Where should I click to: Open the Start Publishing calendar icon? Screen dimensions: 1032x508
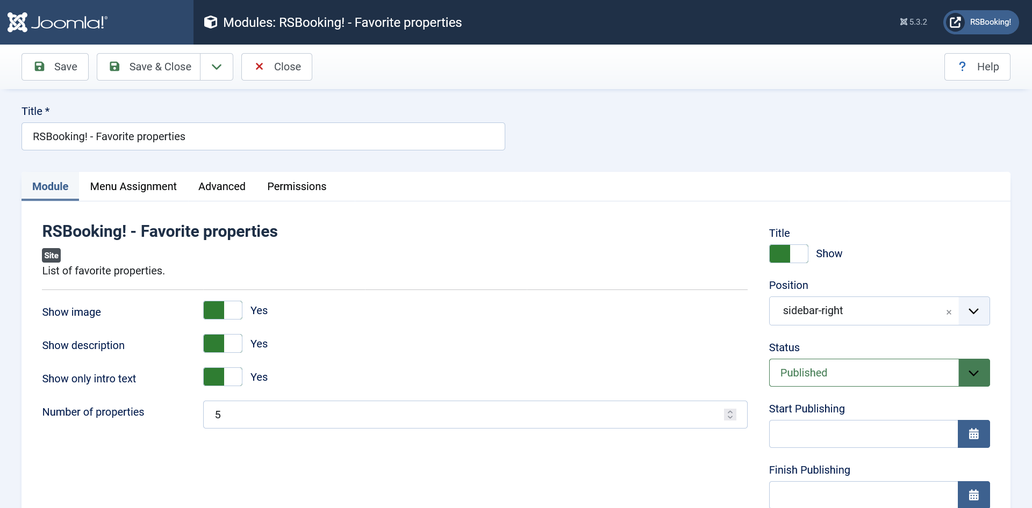pyautogui.click(x=974, y=434)
